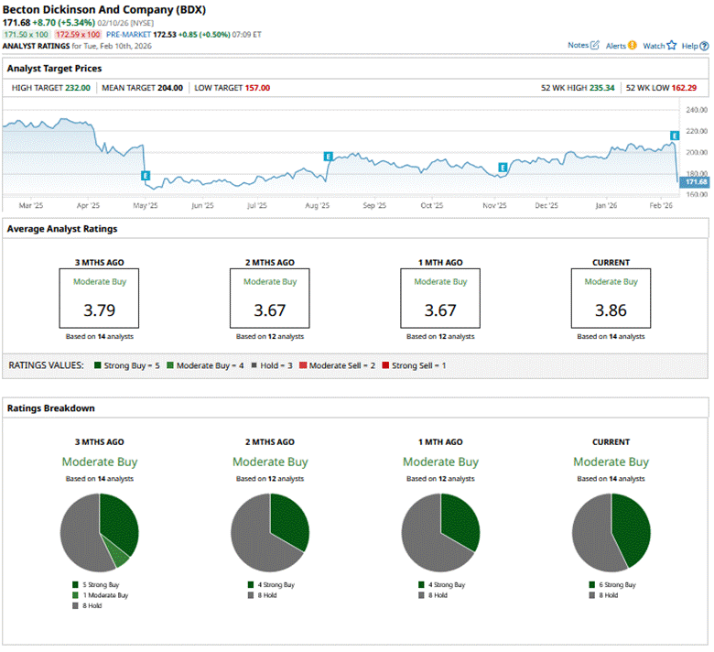Open the Help question mark icon
The height and width of the screenshot is (652, 714).
(702, 45)
